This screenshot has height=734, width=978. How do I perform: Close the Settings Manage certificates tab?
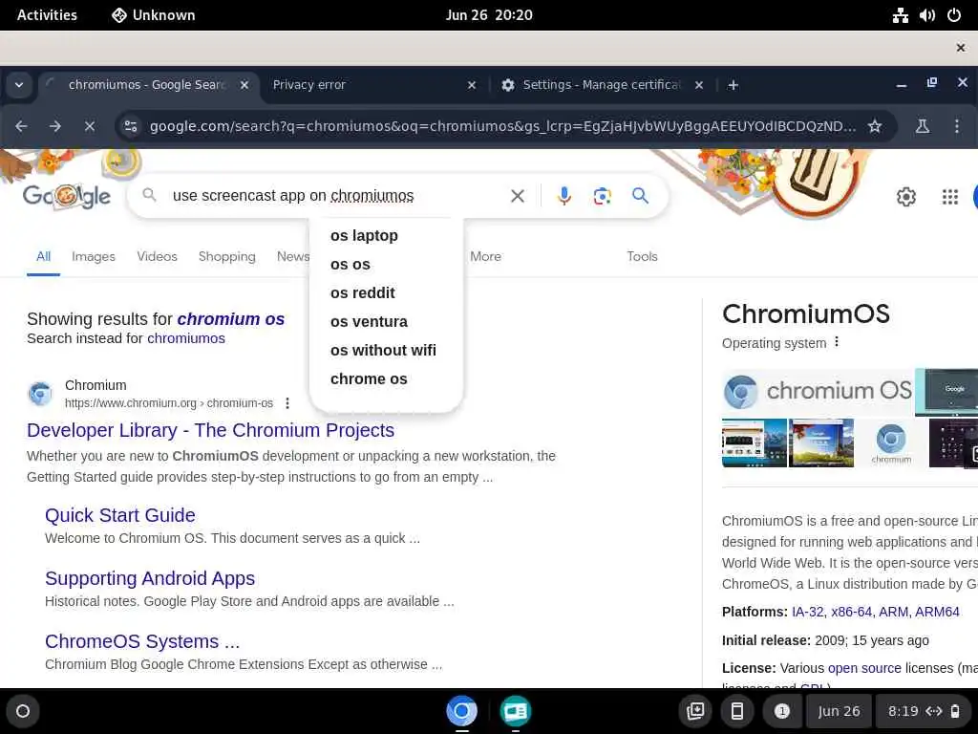click(699, 85)
